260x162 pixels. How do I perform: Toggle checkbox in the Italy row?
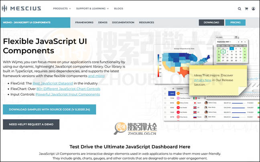(165, 98)
